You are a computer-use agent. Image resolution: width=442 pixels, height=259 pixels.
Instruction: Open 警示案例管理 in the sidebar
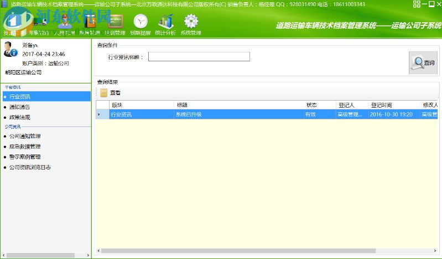coord(25,157)
